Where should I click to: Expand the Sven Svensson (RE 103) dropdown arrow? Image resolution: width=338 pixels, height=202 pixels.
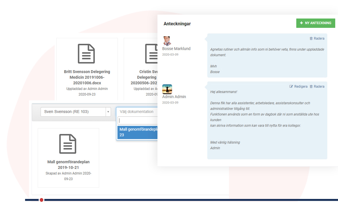(x=108, y=112)
